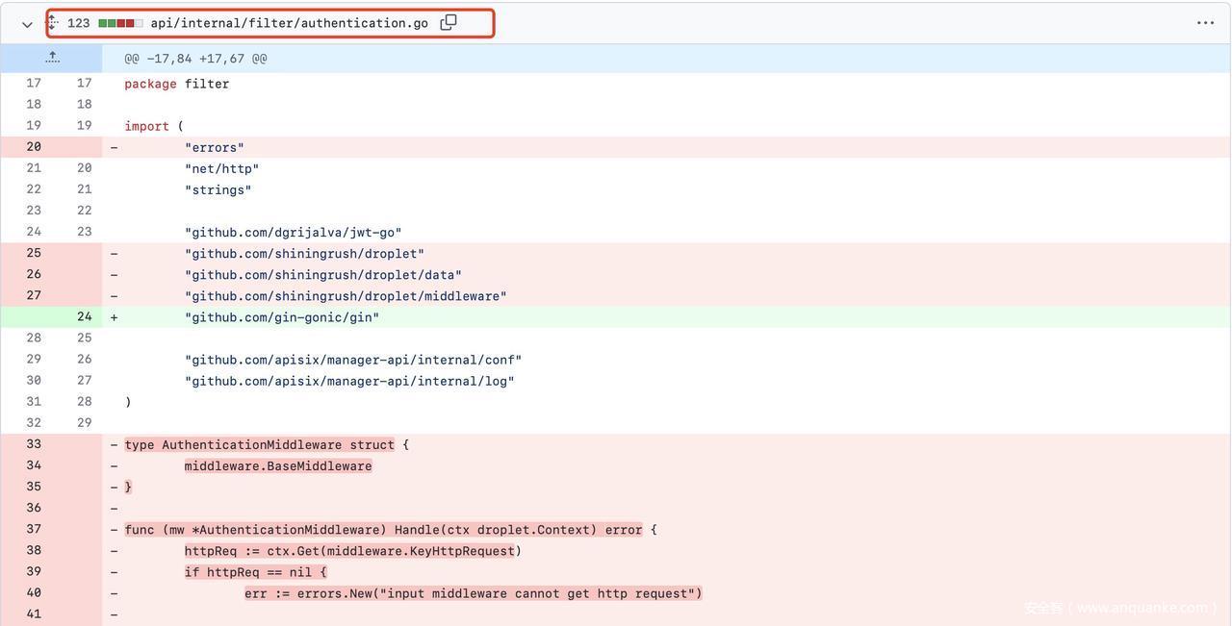1232x626 pixels.
Task: Click the removed shiningrush/droplet/middleware import line
Action: 346,296
